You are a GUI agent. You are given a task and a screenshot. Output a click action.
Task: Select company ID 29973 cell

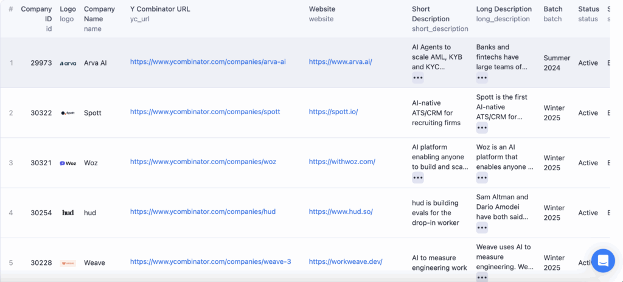click(41, 63)
